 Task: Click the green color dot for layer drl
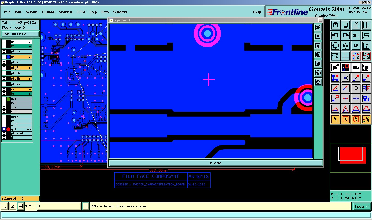tap(8, 99)
